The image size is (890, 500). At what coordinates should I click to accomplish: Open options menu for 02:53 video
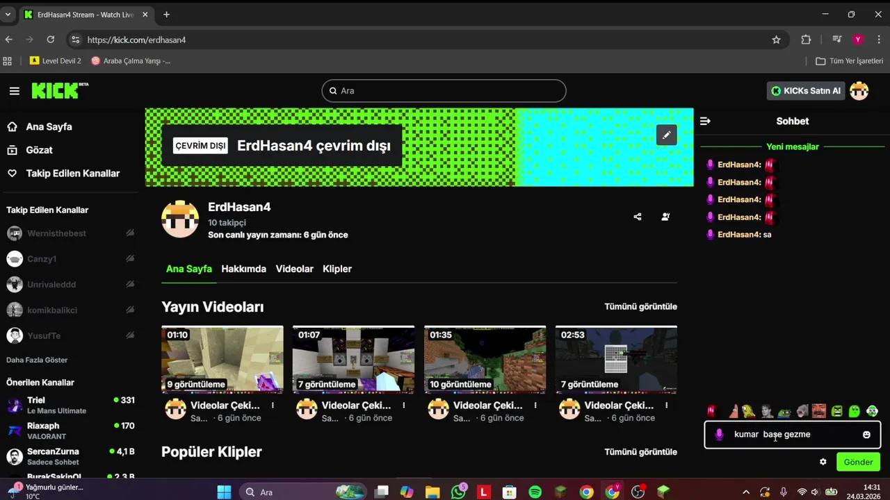(x=666, y=406)
